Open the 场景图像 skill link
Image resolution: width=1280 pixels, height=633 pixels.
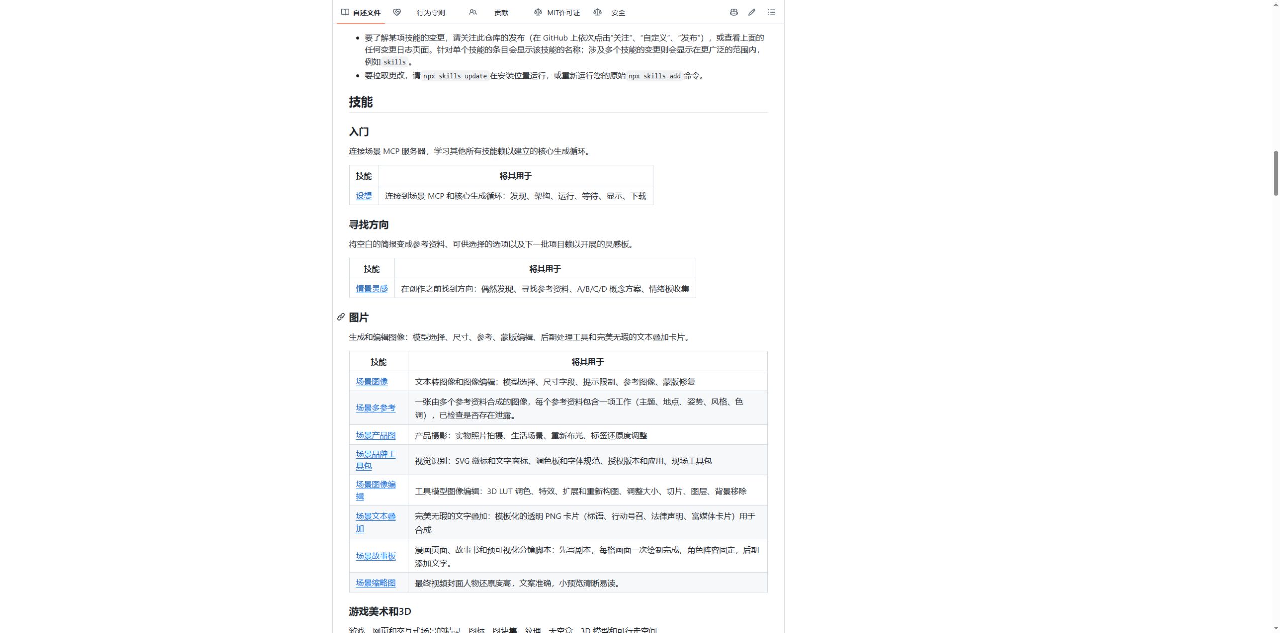coord(372,382)
